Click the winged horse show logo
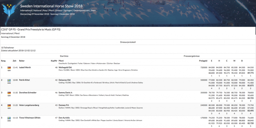Image resolution: width=256 pixels, height=128 pixels. pyautogui.click(x=9, y=10)
